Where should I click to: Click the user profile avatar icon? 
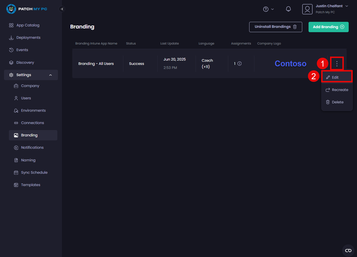point(307,9)
